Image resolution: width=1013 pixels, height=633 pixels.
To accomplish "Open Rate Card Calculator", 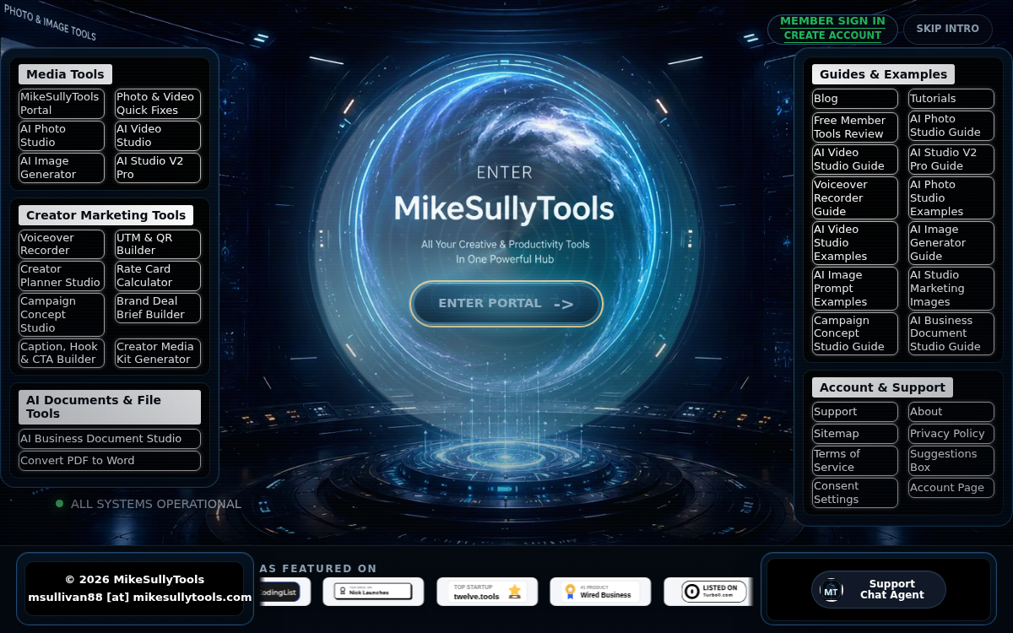I will tap(158, 276).
